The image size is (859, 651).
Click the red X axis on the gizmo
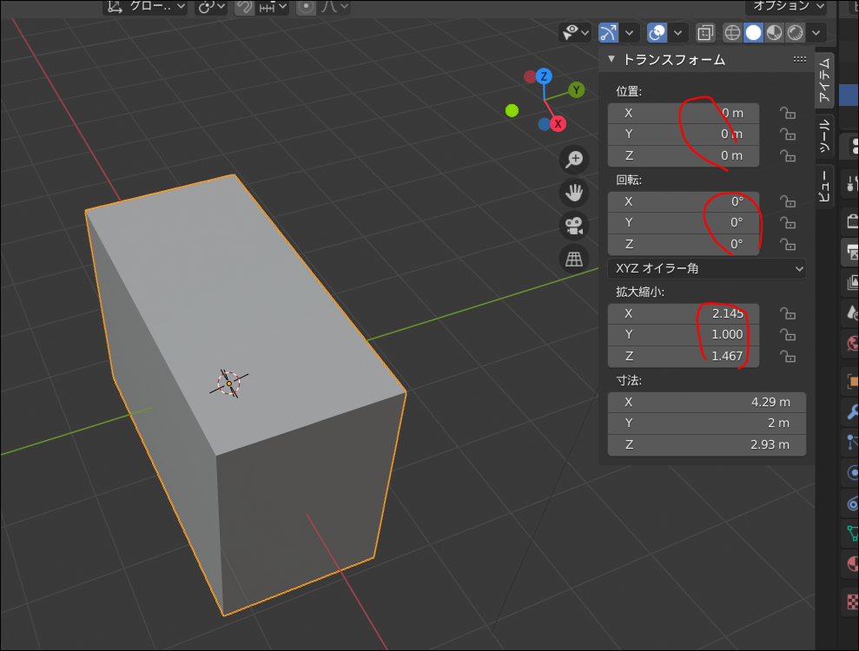click(558, 124)
